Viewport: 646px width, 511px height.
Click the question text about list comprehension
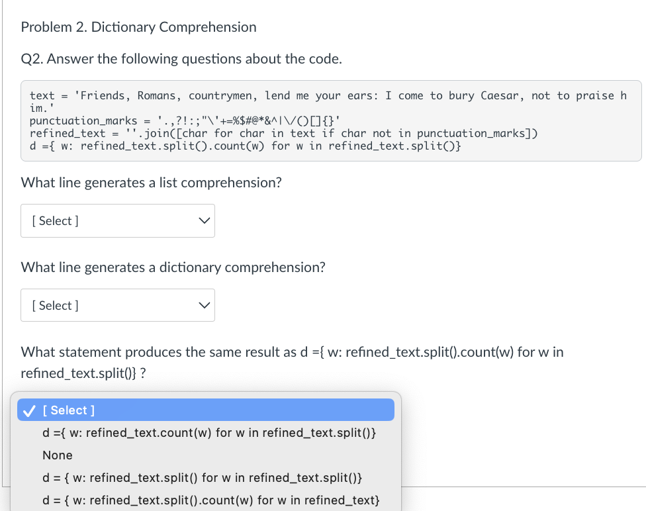[151, 182]
